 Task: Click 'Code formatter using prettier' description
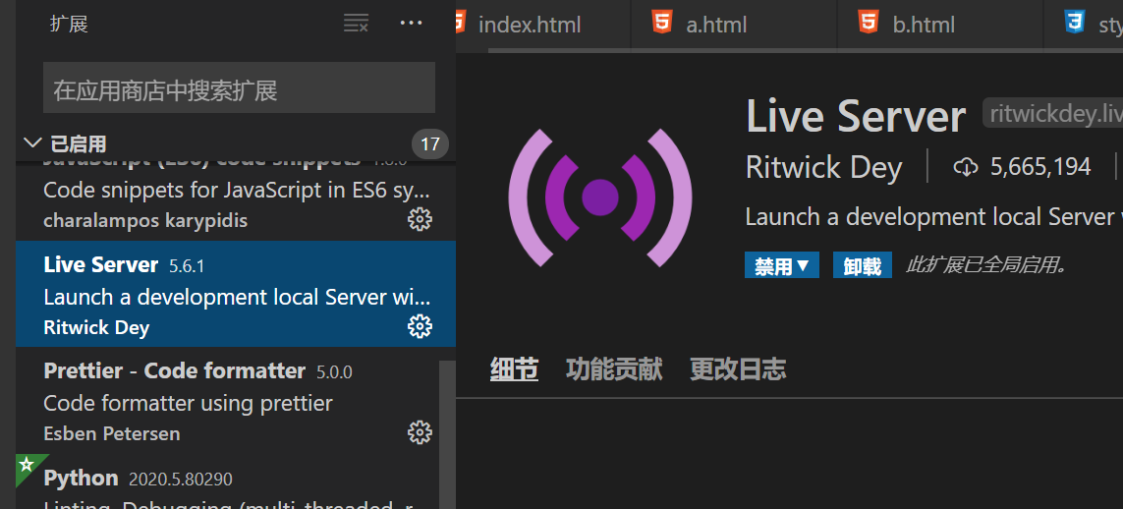point(189,403)
